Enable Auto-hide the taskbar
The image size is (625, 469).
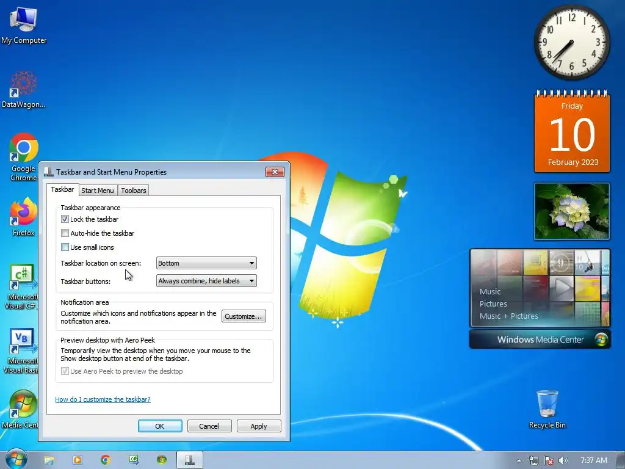65,233
